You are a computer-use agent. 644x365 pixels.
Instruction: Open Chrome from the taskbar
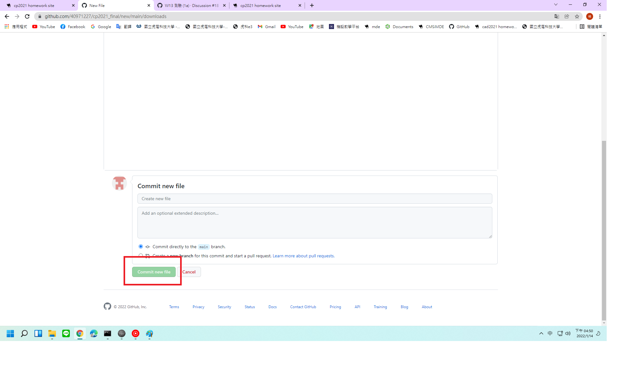(80, 333)
